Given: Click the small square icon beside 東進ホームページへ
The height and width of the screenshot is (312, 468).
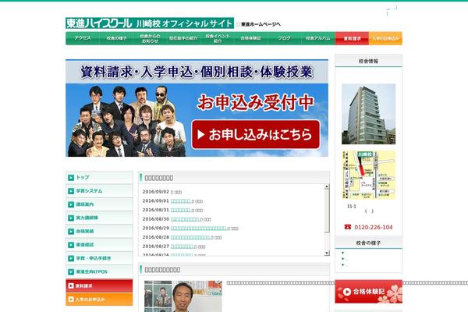Looking at the screenshot, I should tap(238, 24).
